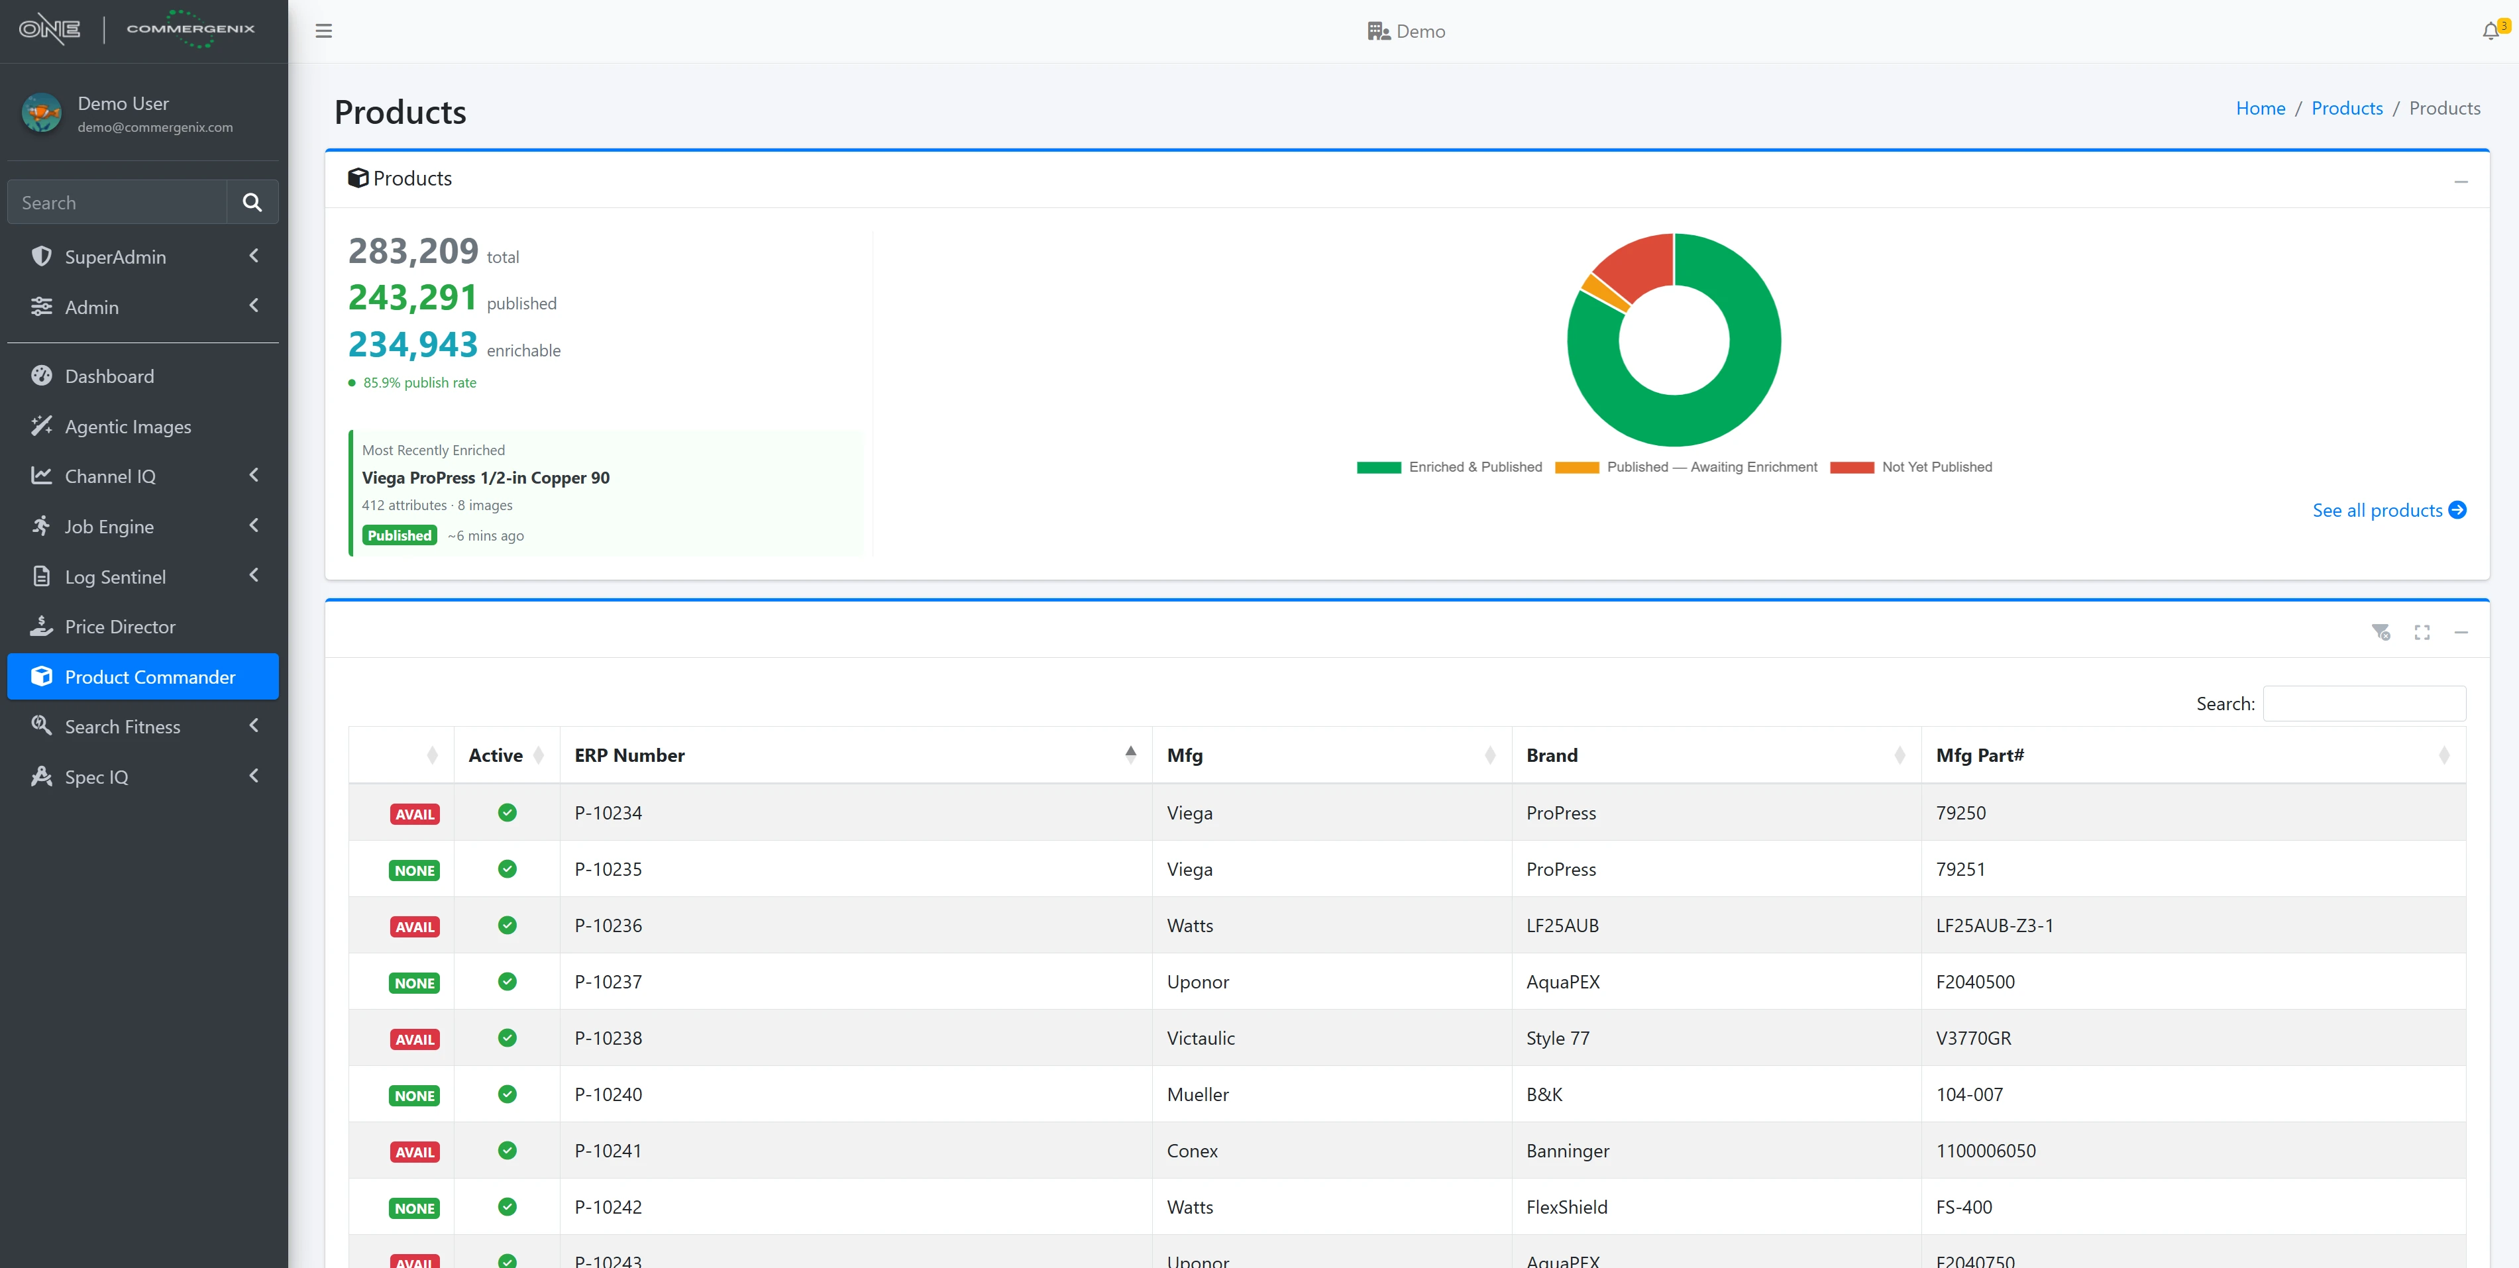The height and width of the screenshot is (1268, 2519).
Task: Sort table by Mfg column
Action: 1332,755
